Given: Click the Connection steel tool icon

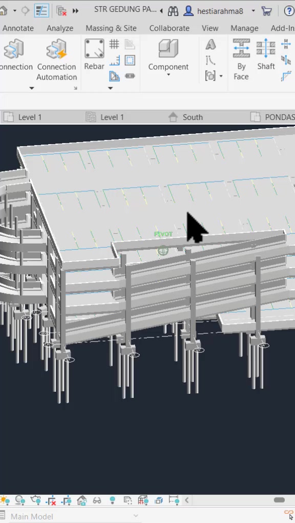Looking at the screenshot, I should click(14, 49).
